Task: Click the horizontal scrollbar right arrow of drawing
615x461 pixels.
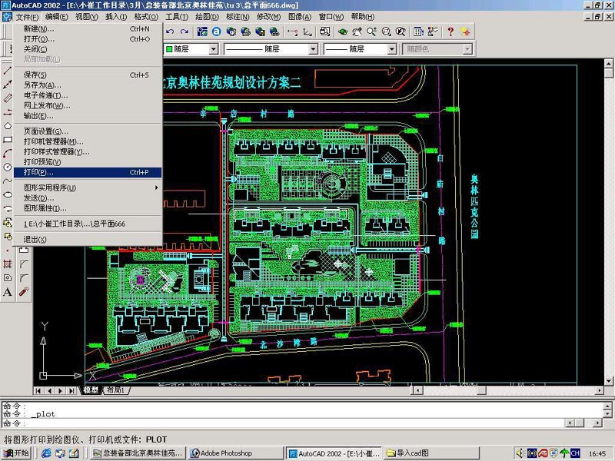Action: pyautogui.click(x=599, y=390)
